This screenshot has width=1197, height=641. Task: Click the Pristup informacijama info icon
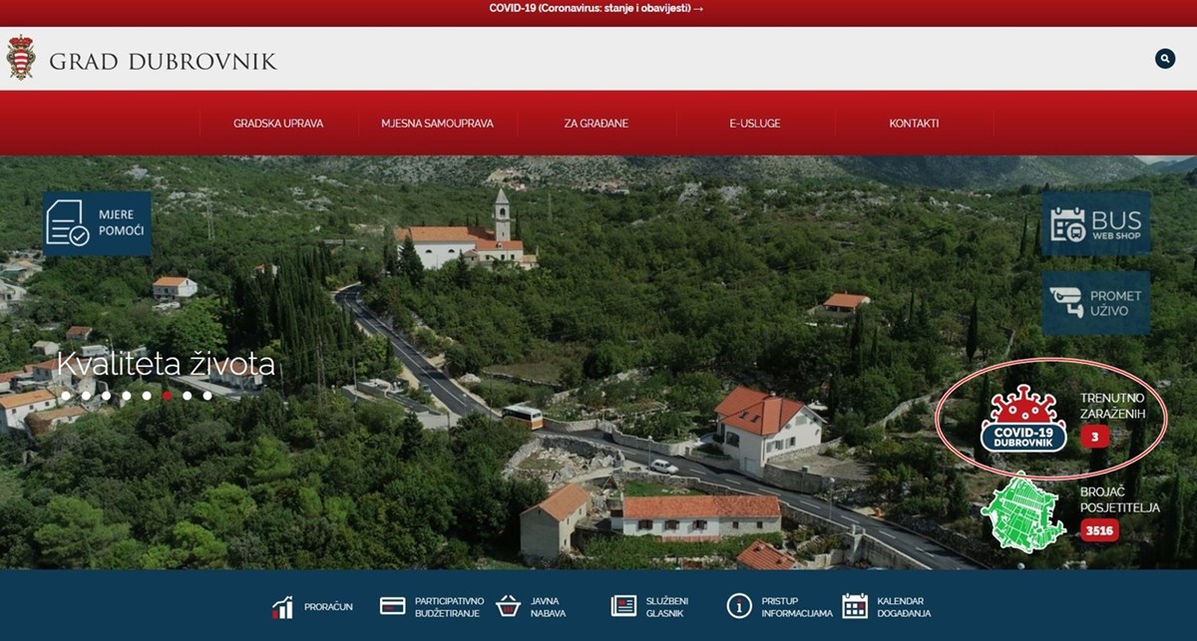pos(739,606)
